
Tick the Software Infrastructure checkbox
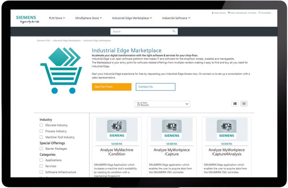point(41,172)
